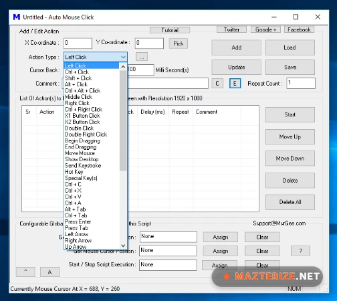
Task: Click the Move Up button
Action: coord(290,136)
